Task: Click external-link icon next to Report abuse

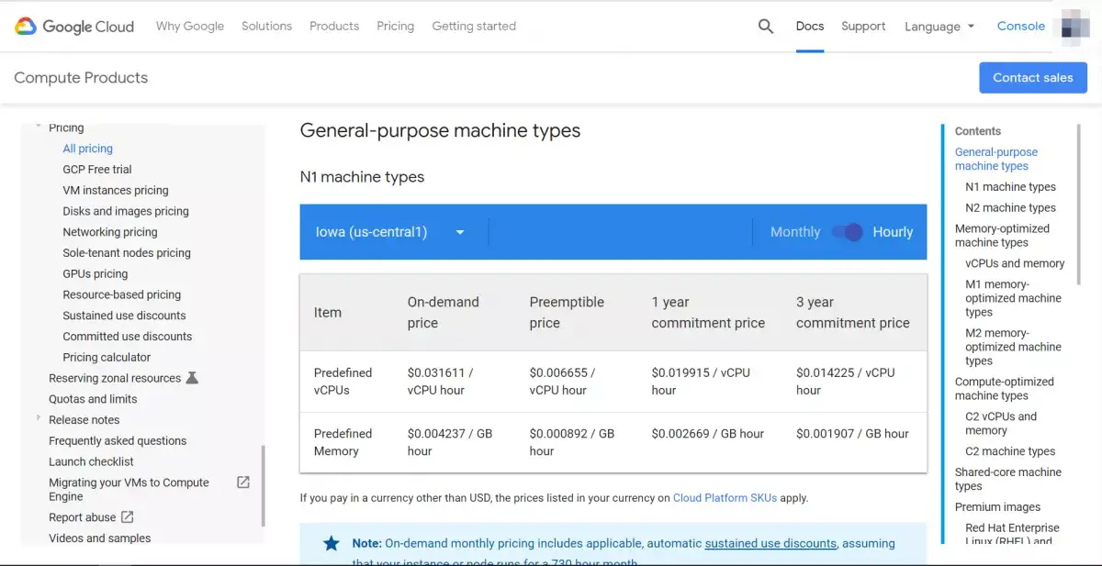Action: coord(128,517)
